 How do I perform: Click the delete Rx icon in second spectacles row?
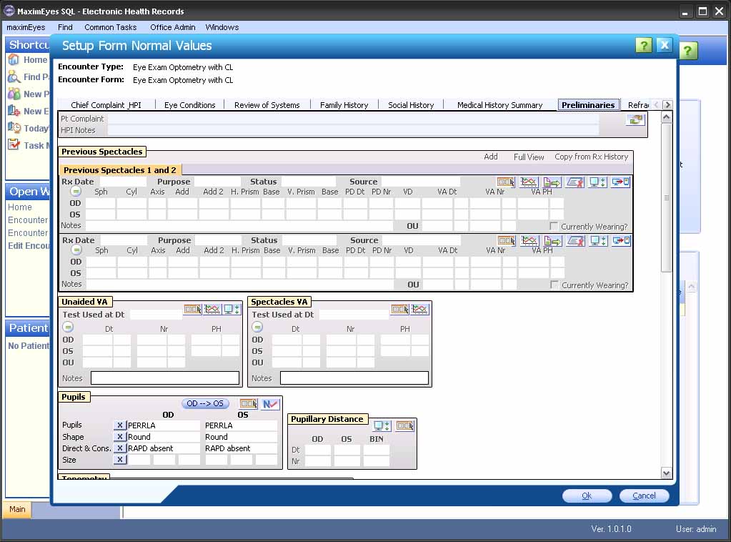pos(576,241)
